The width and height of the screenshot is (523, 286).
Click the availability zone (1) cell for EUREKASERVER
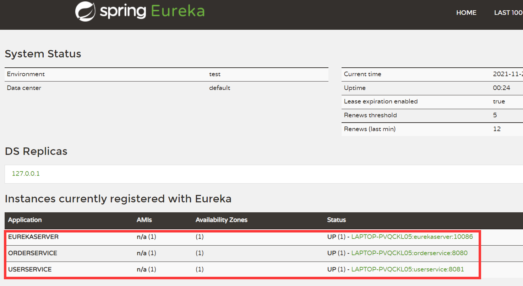point(200,237)
